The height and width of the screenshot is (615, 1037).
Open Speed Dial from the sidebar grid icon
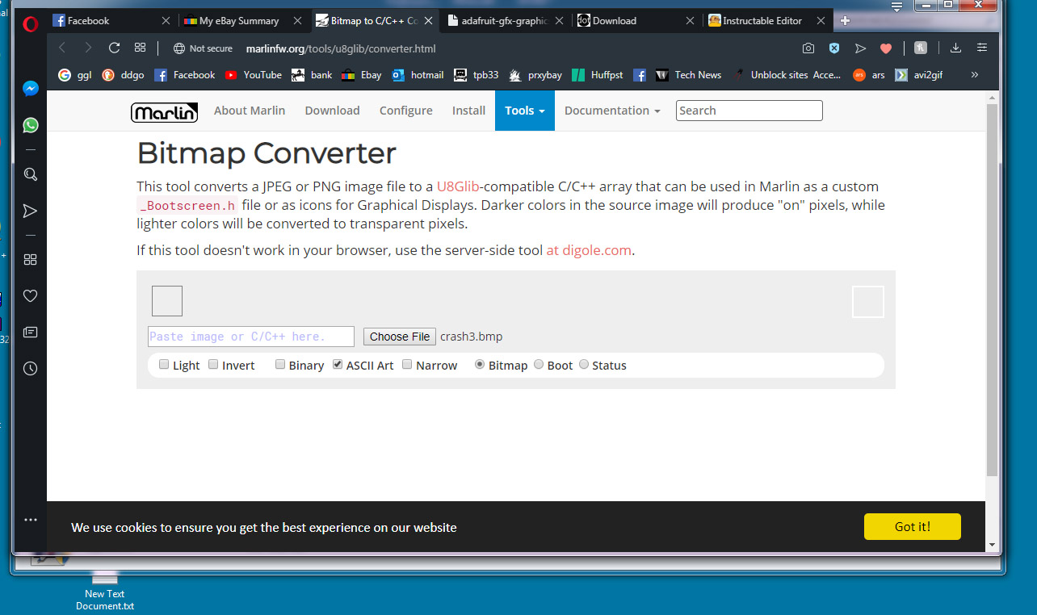(x=31, y=259)
